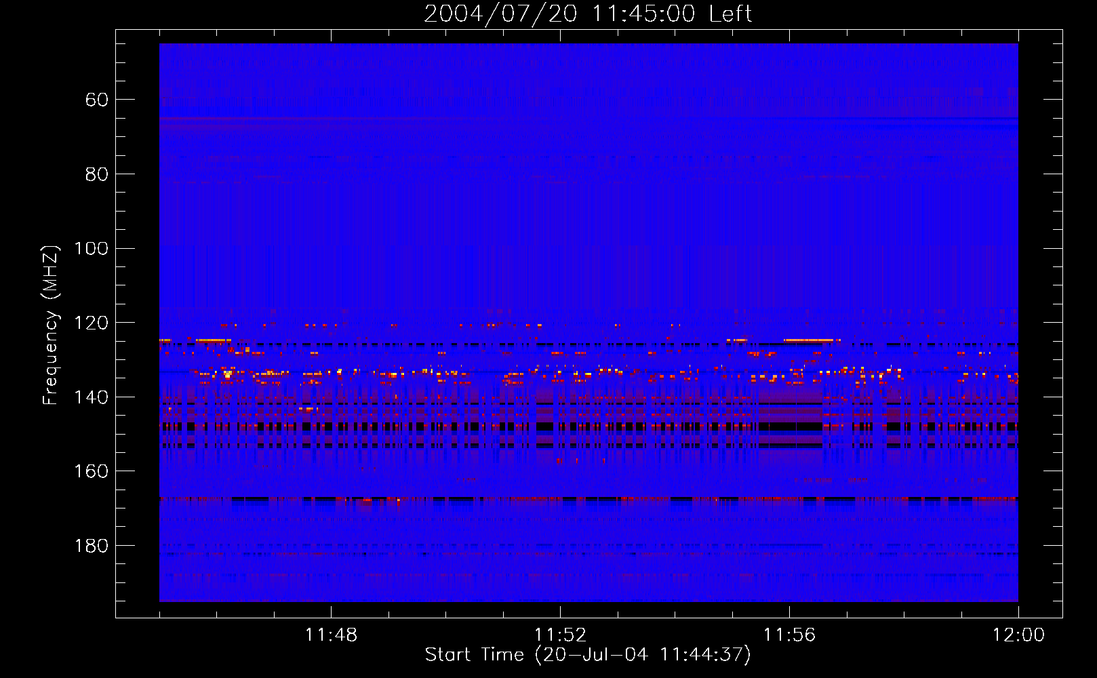Click the 11:56 time tick label
Image resolution: width=1097 pixels, height=678 pixels.
point(789,635)
